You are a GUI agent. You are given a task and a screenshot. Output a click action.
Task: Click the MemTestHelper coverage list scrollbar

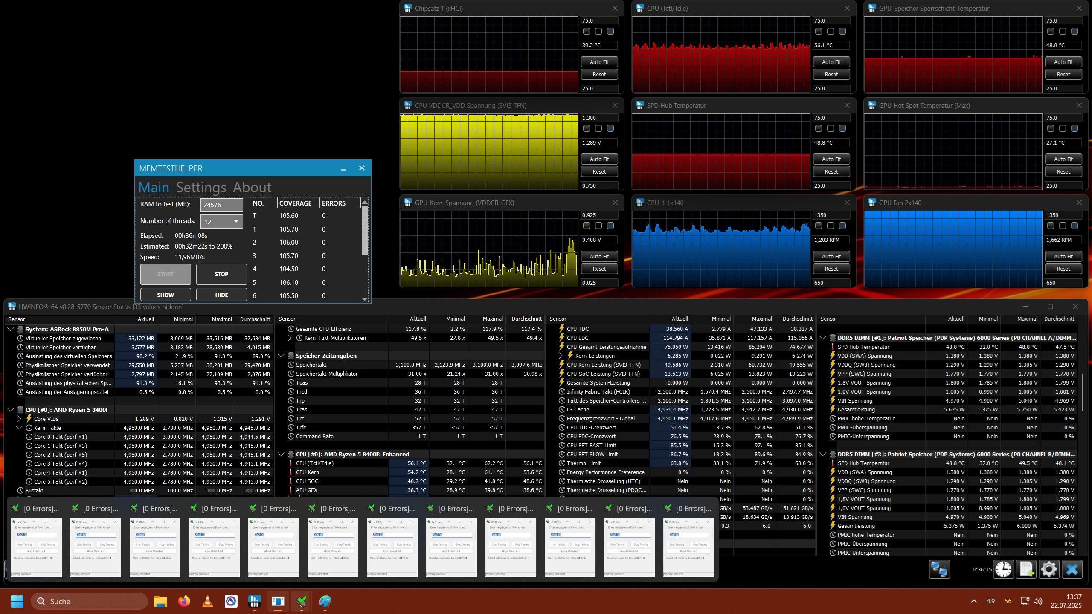364,231
